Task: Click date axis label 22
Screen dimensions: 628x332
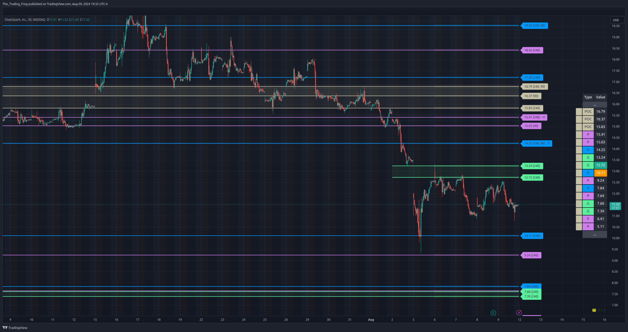Action: pos(201,319)
